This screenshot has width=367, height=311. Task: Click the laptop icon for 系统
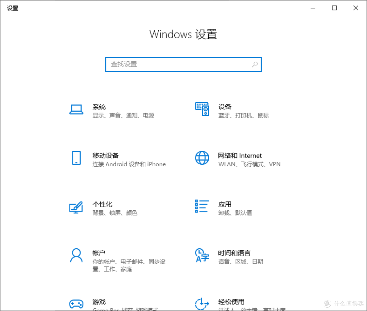76,109
